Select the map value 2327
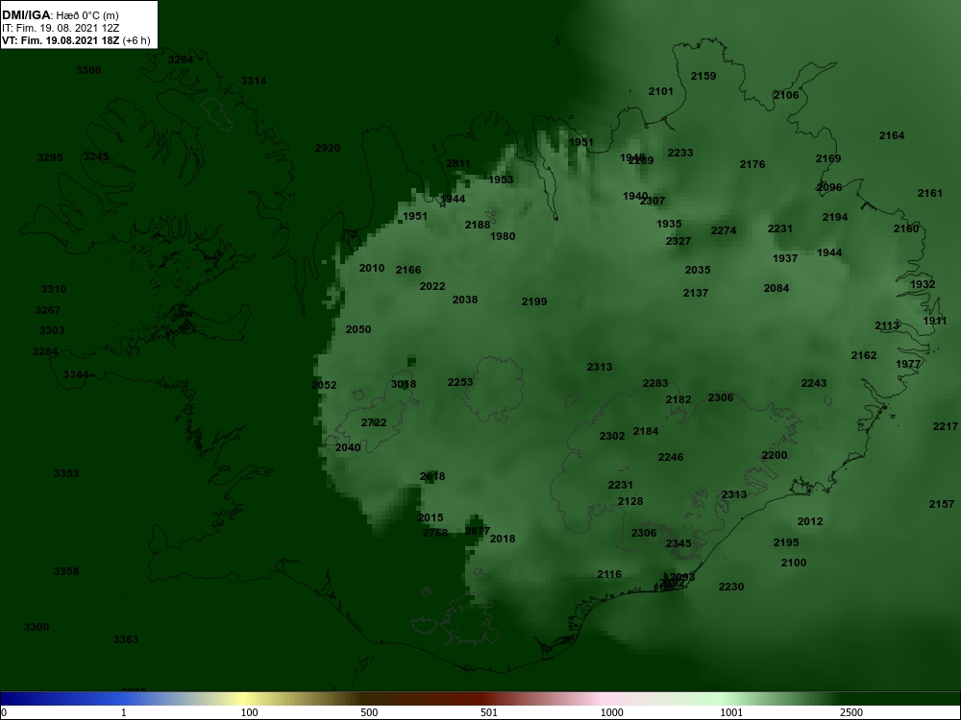The width and height of the screenshot is (961, 720). click(x=678, y=241)
